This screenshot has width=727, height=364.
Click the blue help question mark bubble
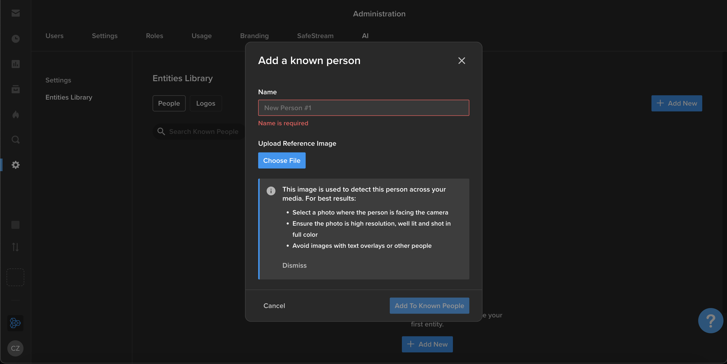(711, 321)
